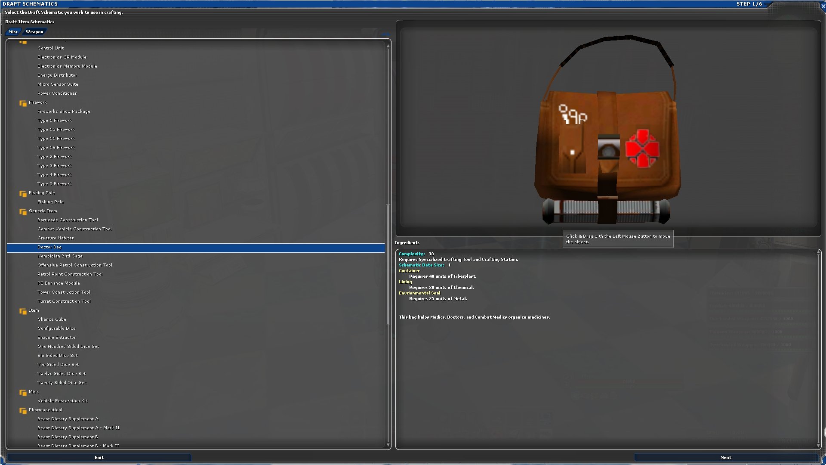The image size is (826, 465).
Task: Select Type 4 Firework schematic
Action: (54, 175)
